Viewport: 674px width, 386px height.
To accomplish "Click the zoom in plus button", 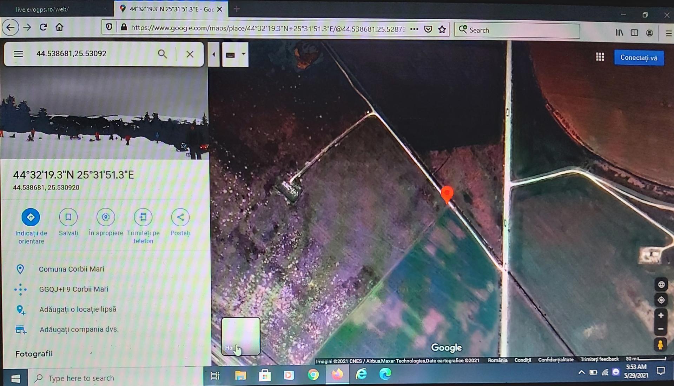I will [x=661, y=315].
